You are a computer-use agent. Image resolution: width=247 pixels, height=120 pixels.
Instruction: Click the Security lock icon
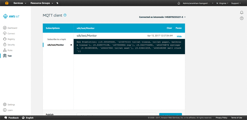click(x=5, y=45)
